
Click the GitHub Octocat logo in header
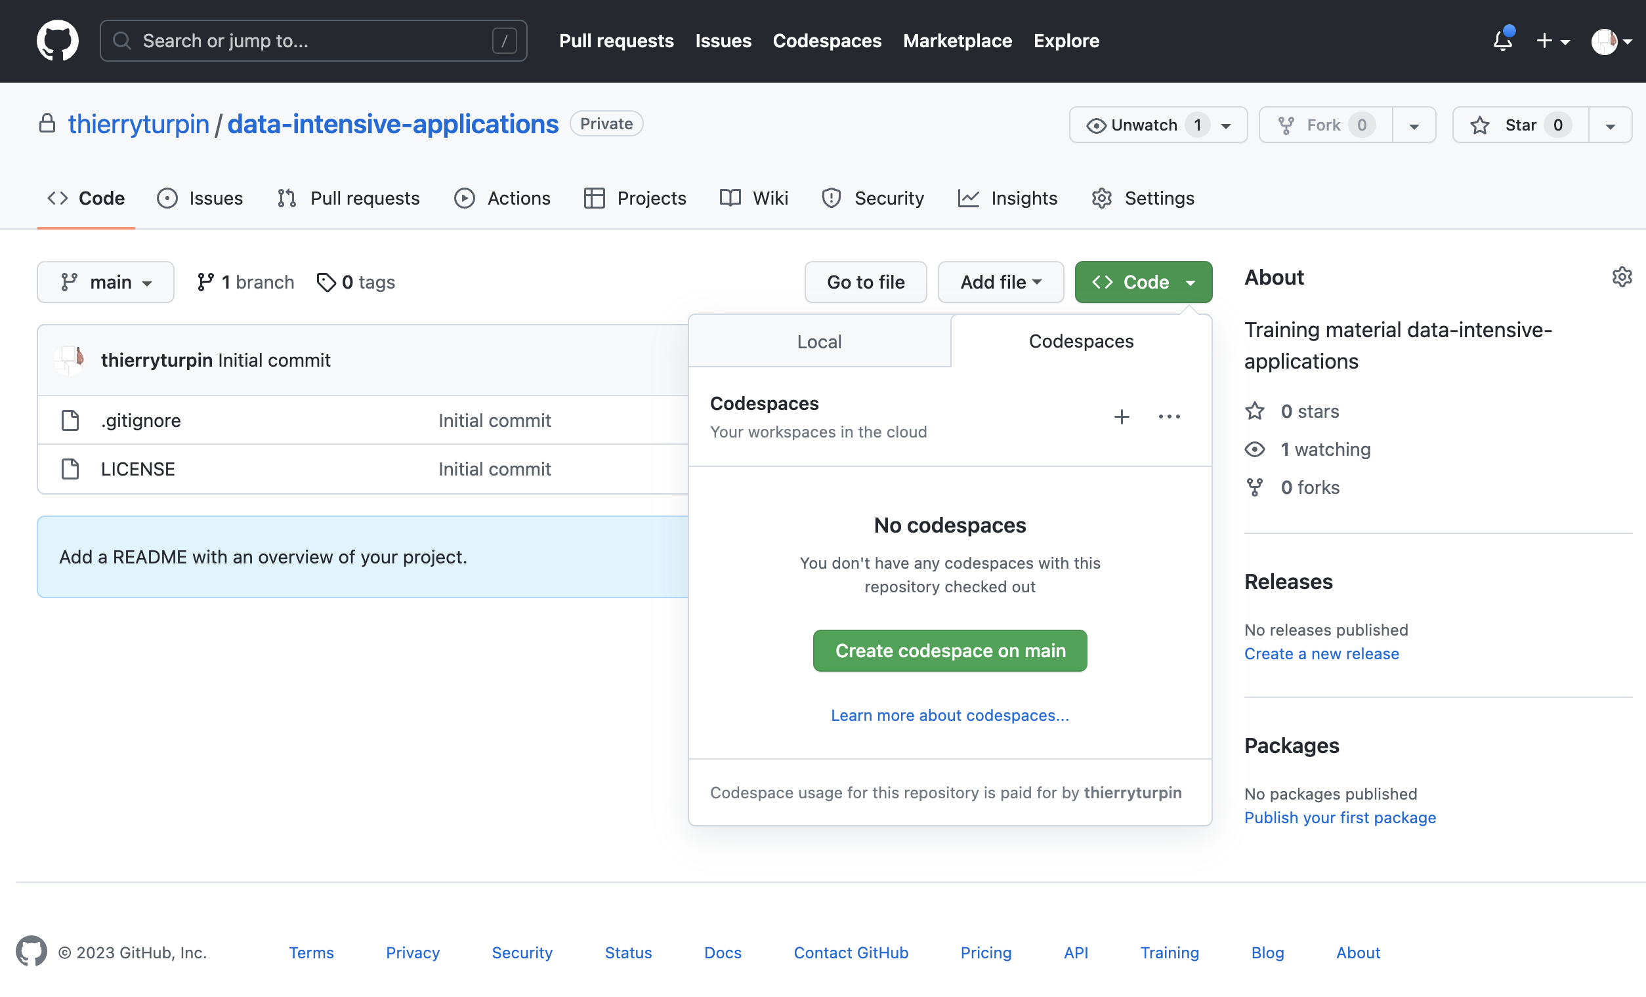[x=58, y=41]
